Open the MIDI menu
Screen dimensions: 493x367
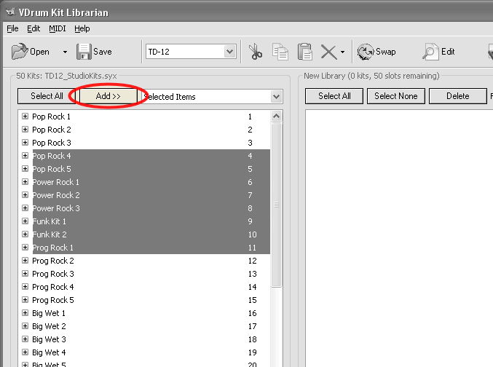[57, 28]
